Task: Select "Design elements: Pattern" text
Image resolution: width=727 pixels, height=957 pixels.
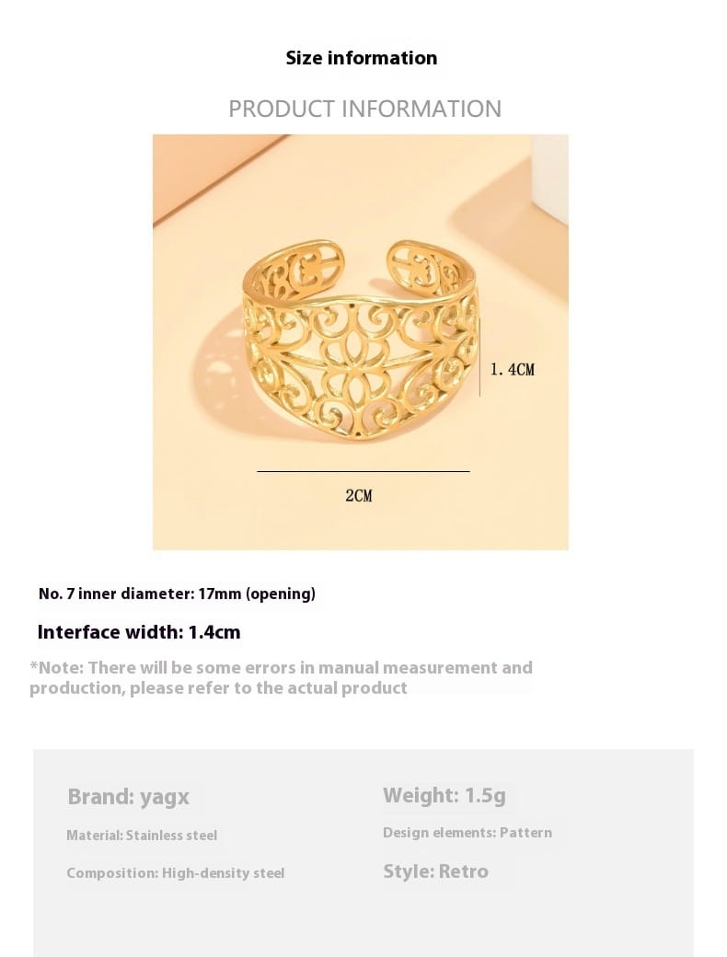Action: click(467, 833)
